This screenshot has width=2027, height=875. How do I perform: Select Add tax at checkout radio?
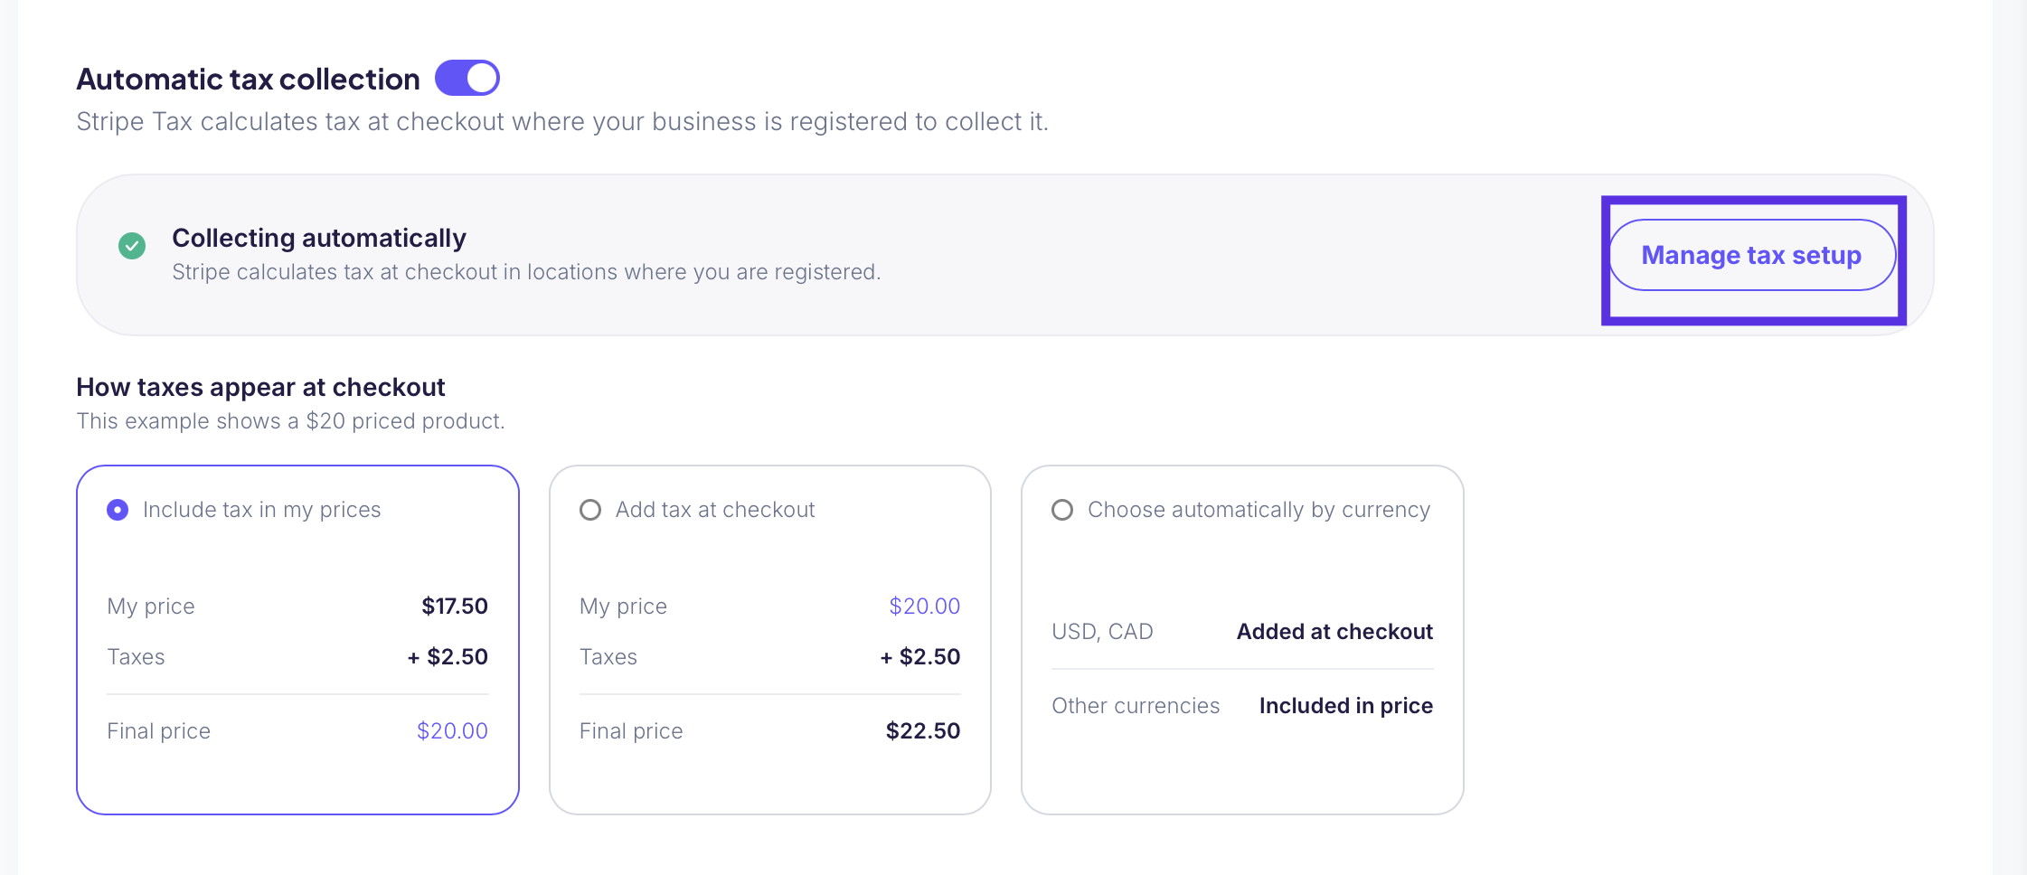590,510
